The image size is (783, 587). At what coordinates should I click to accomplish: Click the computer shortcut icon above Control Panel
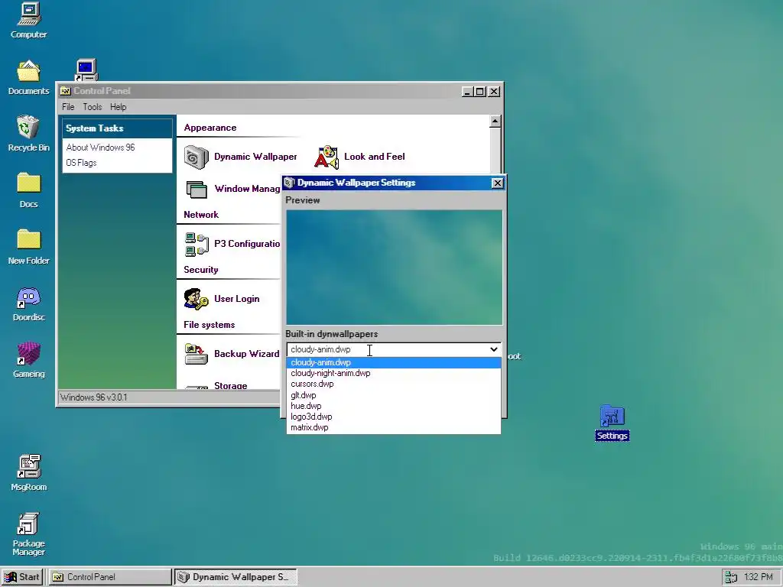click(x=86, y=70)
